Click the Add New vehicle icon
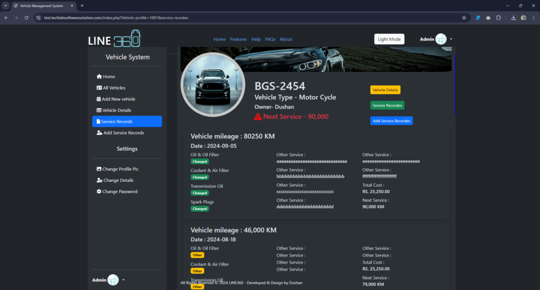This screenshot has height=290, width=540. tap(99, 99)
